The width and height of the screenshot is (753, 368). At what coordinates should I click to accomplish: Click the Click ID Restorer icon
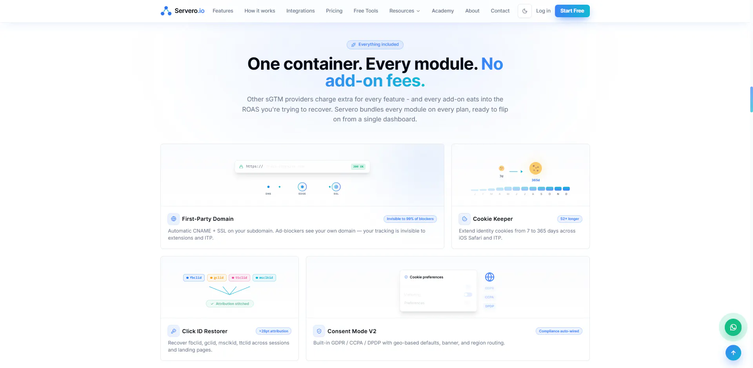tap(174, 331)
